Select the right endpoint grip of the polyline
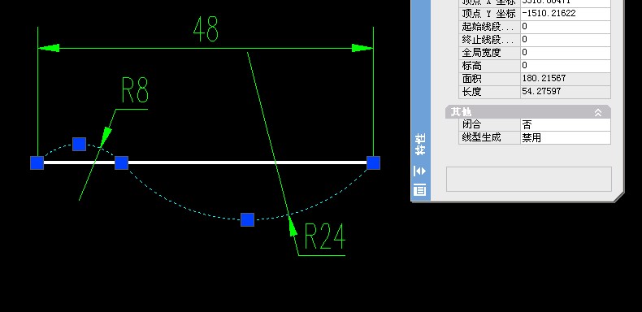The image size is (642, 312). pyautogui.click(x=373, y=162)
